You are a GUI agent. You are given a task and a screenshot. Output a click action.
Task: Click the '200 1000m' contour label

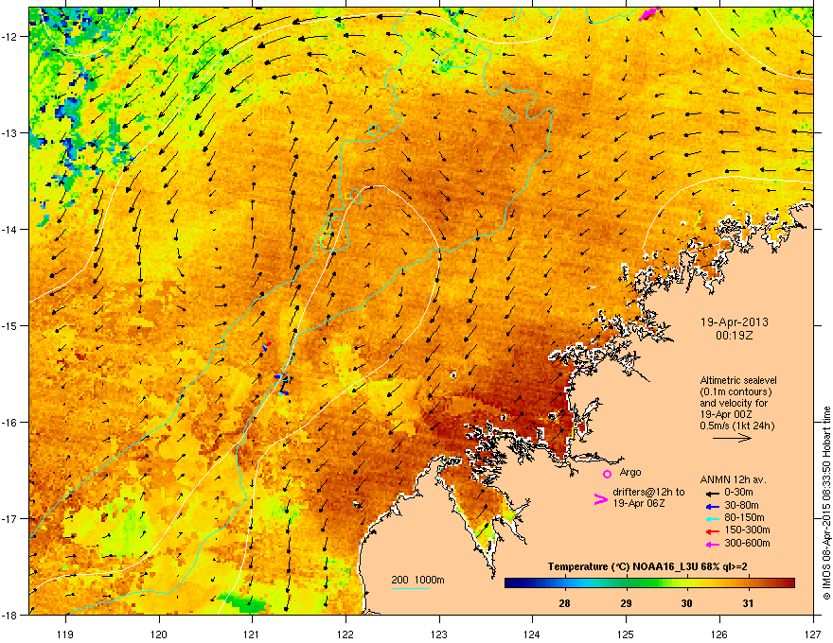click(417, 580)
